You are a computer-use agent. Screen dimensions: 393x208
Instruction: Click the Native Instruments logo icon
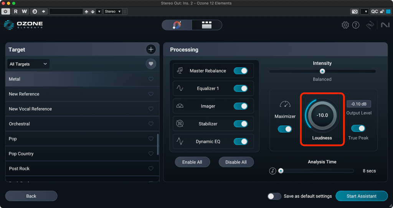385,25
